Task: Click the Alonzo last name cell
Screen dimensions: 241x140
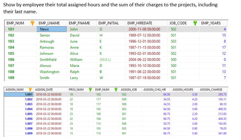Action: (52, 65)
